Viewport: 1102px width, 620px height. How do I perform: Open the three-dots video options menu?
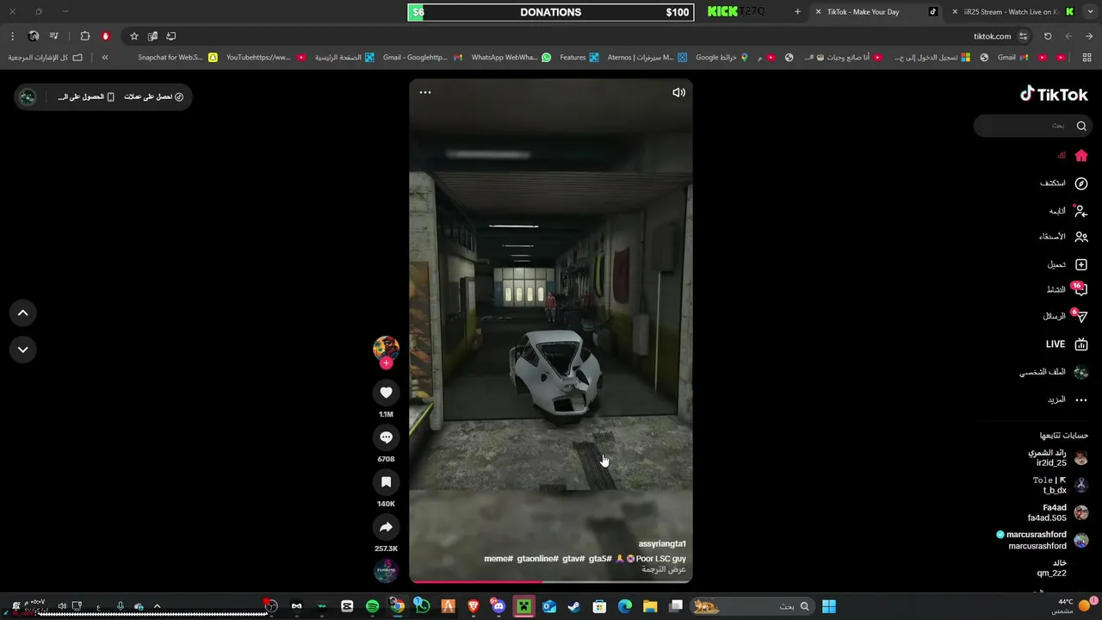pyautogui.click(x=425, y=92)
